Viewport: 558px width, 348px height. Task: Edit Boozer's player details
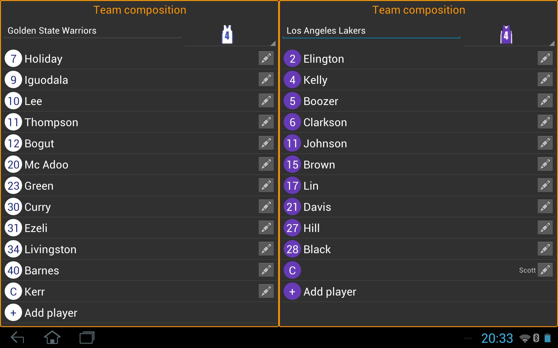545,101
